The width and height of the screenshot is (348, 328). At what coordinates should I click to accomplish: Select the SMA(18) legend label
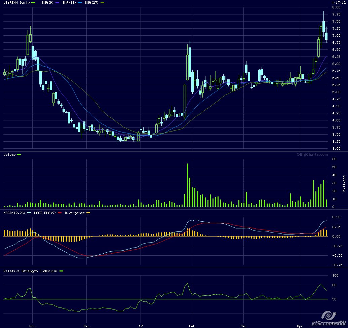70,2
